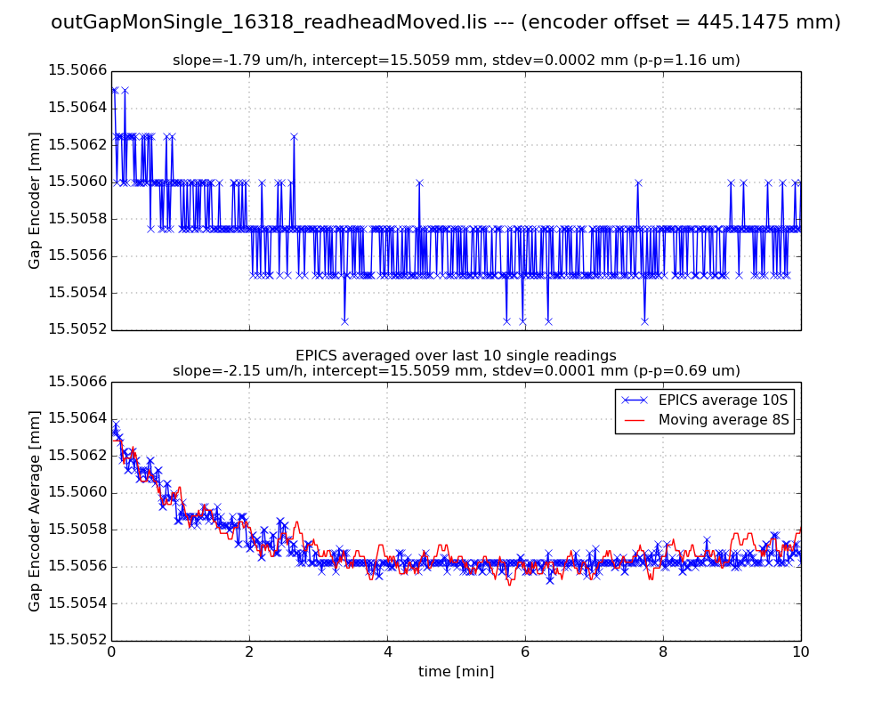Click the top plot's 15.5060 y-tick label
The width and height of the screenshot is (890, 712).
coord(77,182)
